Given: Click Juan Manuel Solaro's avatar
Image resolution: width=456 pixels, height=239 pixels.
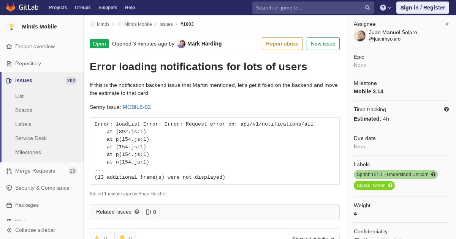Looking at the screenshot, I should click(360, 36).
